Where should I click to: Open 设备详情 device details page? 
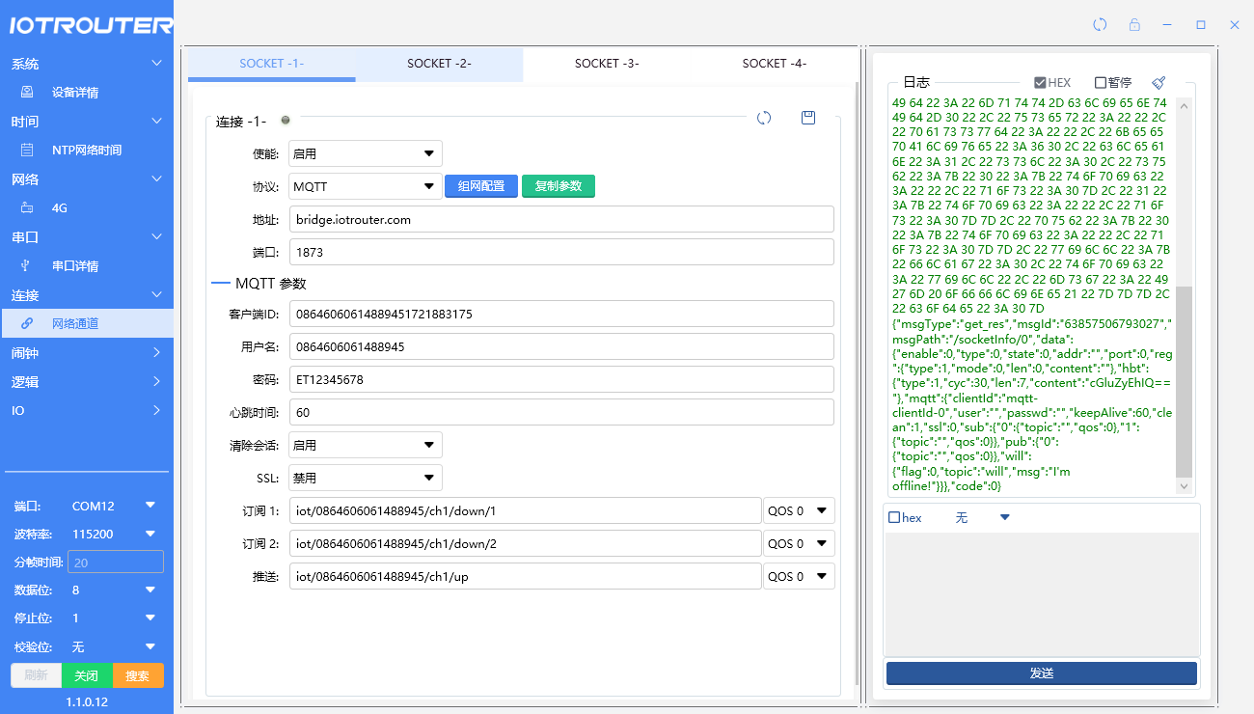tap(75, 93)
